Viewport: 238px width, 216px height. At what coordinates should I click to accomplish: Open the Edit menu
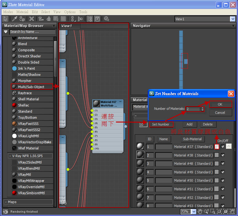tap(35, 12)
